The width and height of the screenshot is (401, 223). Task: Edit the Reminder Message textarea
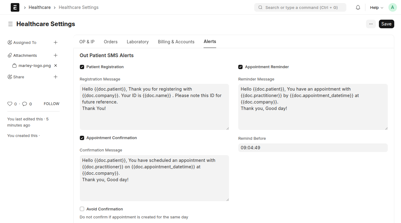tap(313, 107)
